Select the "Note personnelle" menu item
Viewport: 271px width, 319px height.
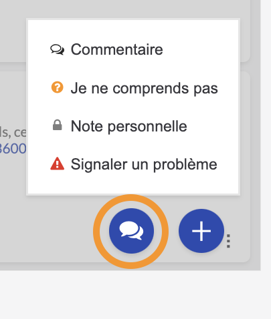128,126
